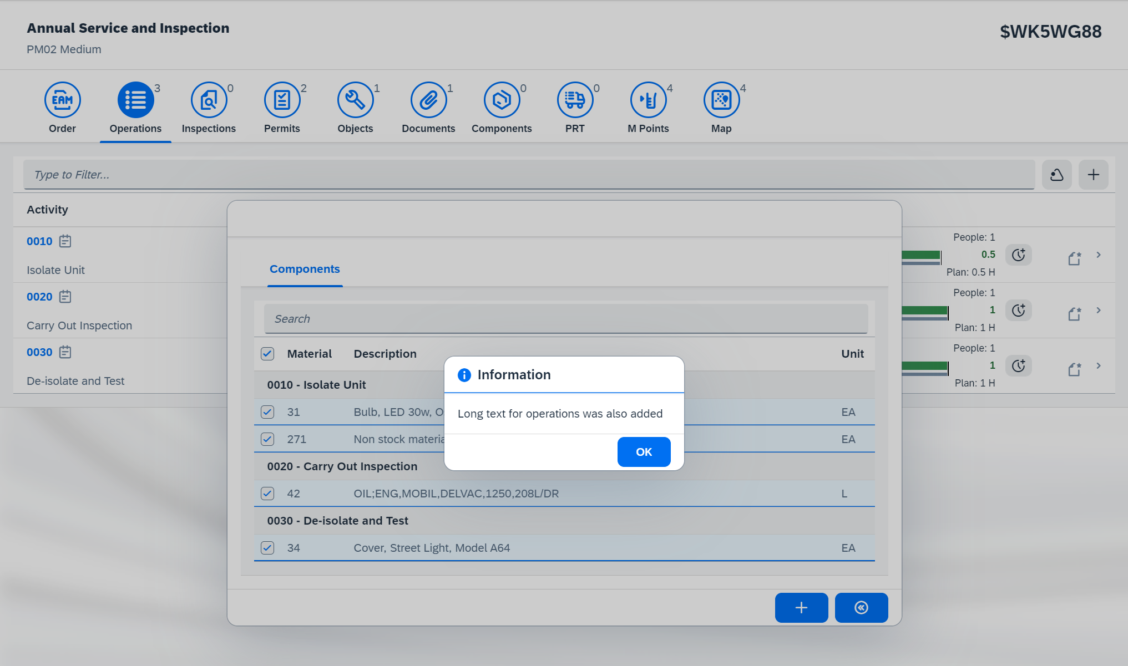Open operation 0020 link

pos(39,297)
